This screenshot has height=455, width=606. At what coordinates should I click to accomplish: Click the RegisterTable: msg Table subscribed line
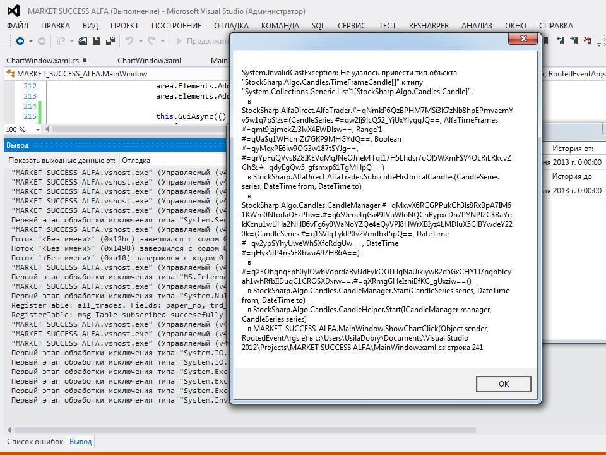117,315
